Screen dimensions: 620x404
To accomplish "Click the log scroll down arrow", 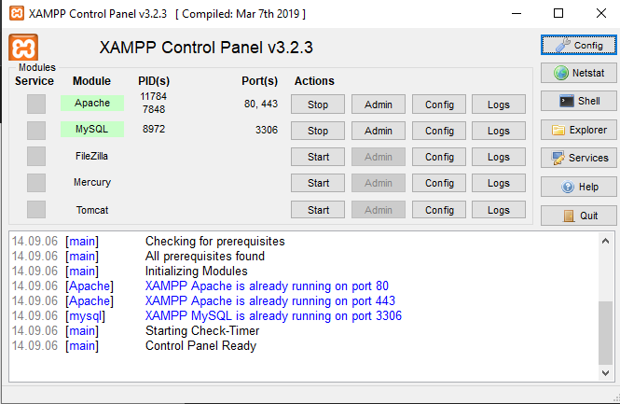I will point(605,372).
